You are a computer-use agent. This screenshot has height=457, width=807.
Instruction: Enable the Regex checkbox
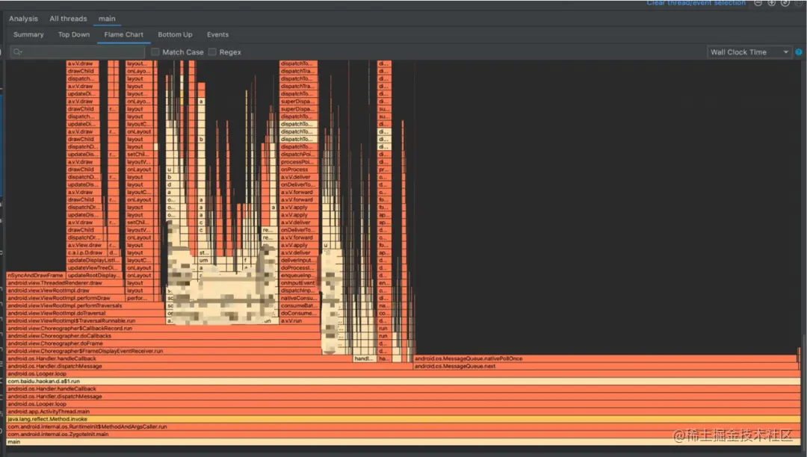212,52
